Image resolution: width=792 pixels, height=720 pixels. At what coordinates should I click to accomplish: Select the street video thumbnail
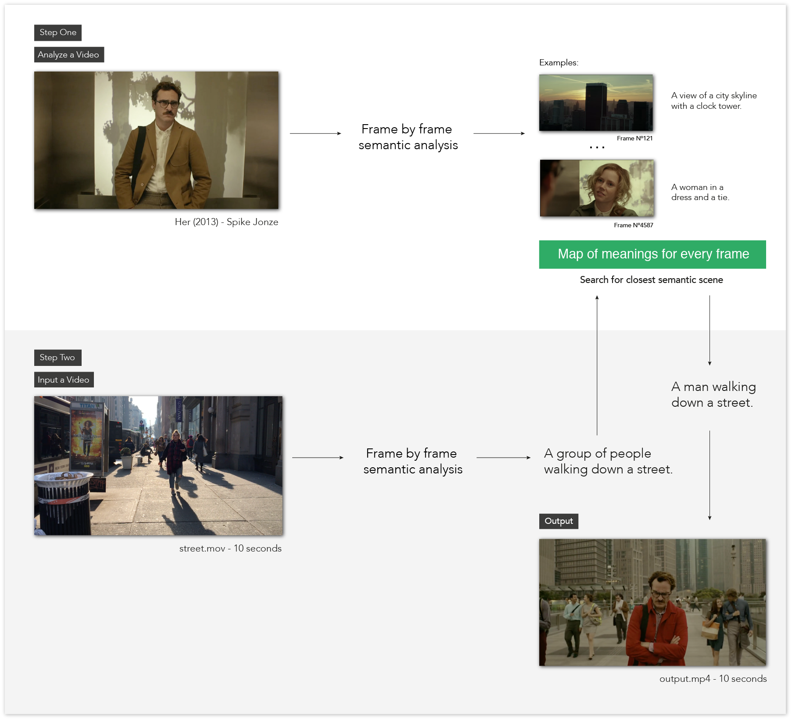point(158,466)
